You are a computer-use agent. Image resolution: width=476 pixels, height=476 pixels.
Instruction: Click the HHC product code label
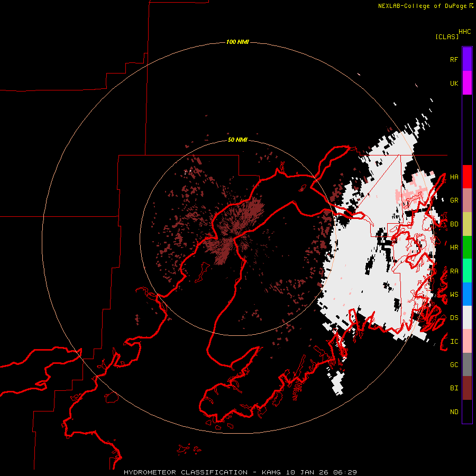(464, 31)
